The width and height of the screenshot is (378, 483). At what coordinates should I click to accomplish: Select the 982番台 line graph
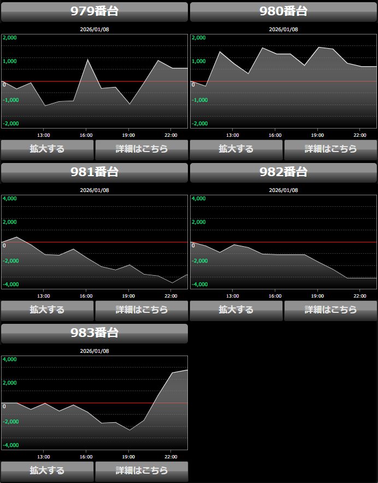point(283,242)
